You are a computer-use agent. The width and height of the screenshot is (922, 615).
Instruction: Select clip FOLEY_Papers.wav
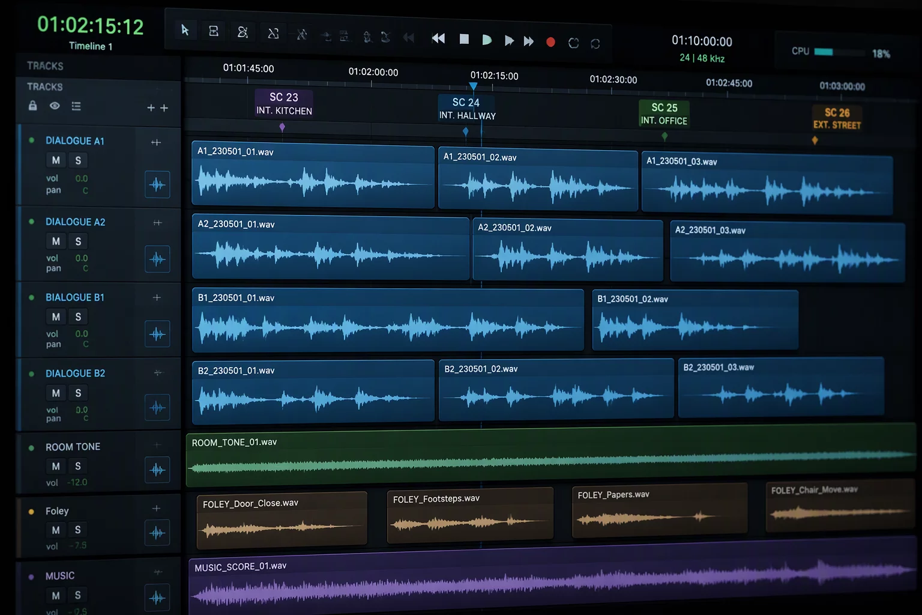660,510
